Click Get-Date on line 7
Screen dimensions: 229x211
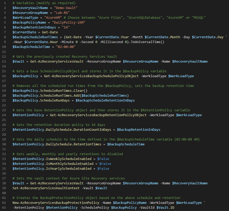click(x=50, y=32)
